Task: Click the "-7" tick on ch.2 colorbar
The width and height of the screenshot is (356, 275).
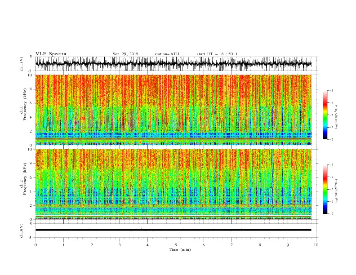Action: (x=332, y=214)
